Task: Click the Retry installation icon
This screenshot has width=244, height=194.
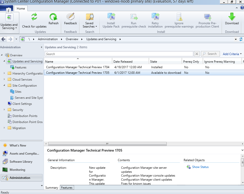Action: pyautogui.click(x=155, y=16)
